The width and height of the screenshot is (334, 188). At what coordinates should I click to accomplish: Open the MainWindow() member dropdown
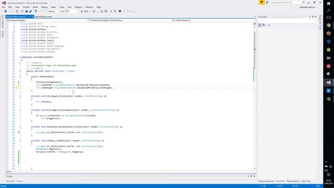[214, 20]
